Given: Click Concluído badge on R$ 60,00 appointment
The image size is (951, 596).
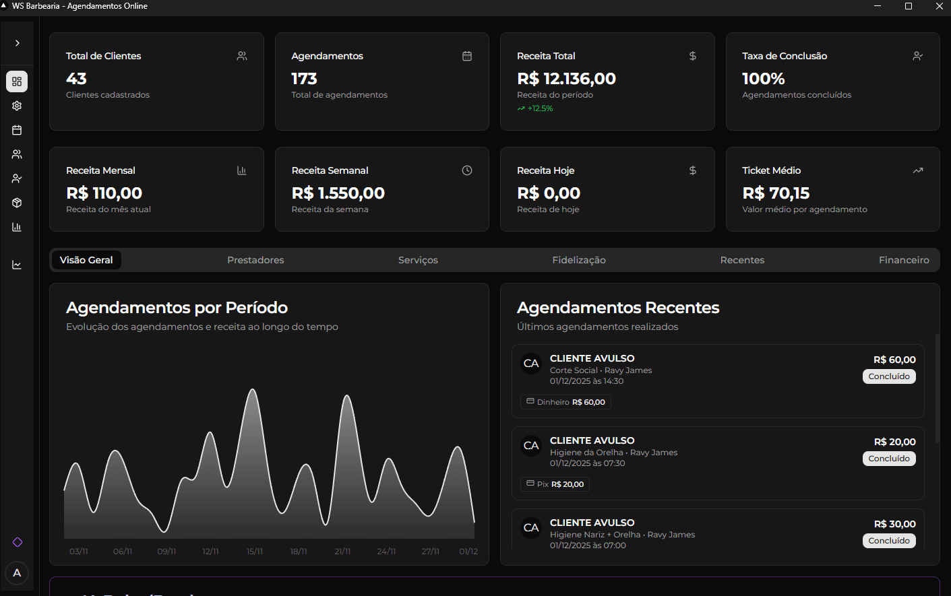Looking at the screenshot, I should point(888,376).
